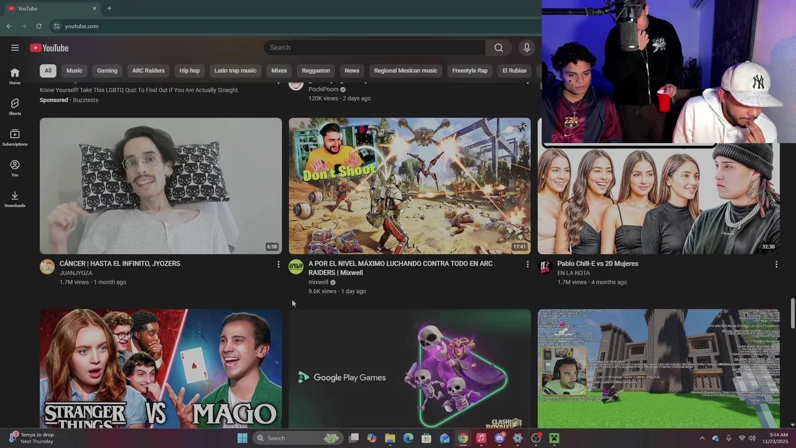This screenshot has width=796, height=448.
Task: Click the Windows taskbar search box
Action: click(x=297, y=438)
